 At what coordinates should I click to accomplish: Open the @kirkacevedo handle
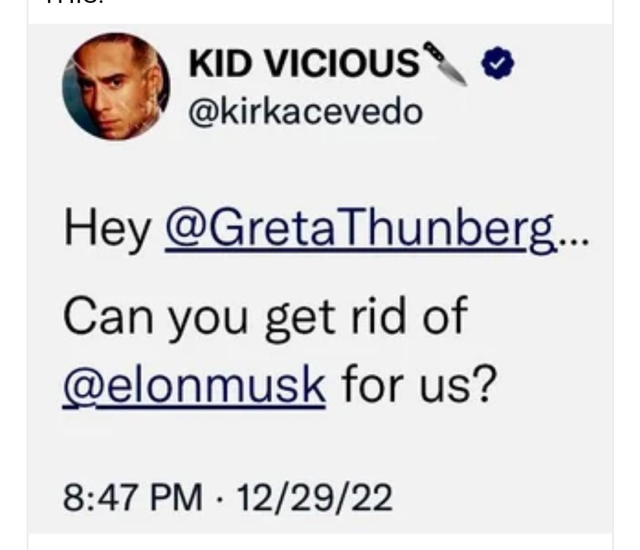[x=305, y=112]
